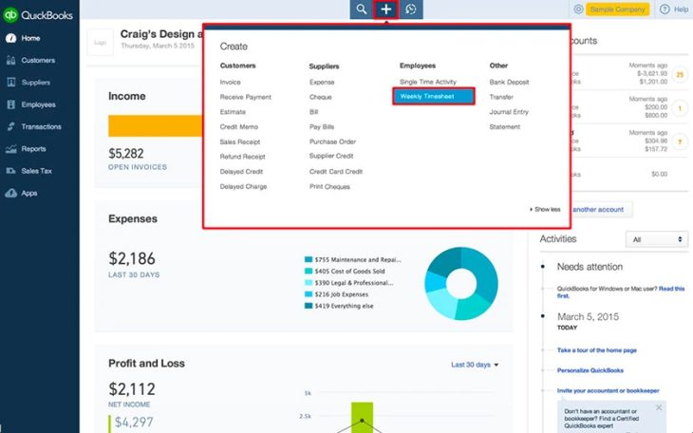Collapse menu with Show less
The image size is (693, 433).
click(x=545, y=209)
